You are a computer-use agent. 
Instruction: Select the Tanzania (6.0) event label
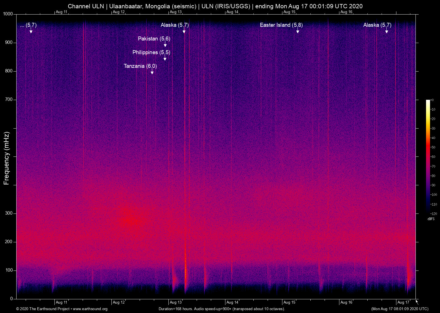click(140, 66)
